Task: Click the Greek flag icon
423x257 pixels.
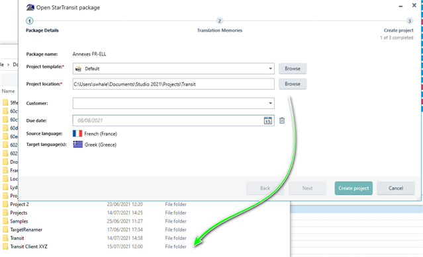Action: click(77, 145)
